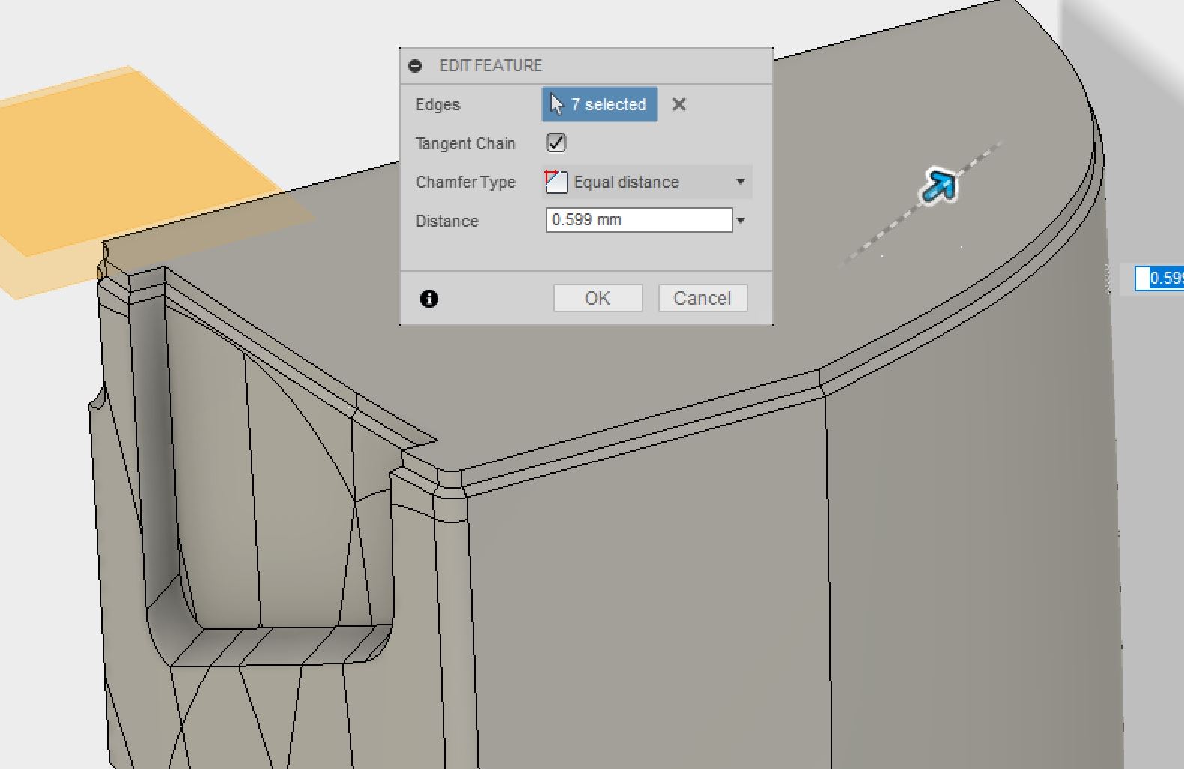
Task: Click the Tangent Chain label
Action: (465, 143)
